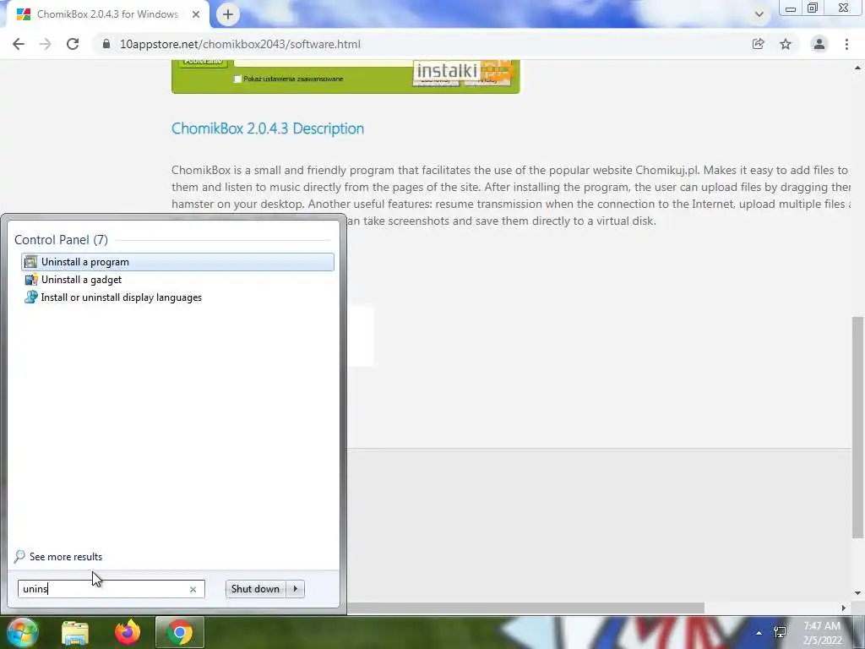The height and width of the screenshot is (649, 865).
Task: Click the instalki logo in screenshot image
Action: [x=447, y=71]
